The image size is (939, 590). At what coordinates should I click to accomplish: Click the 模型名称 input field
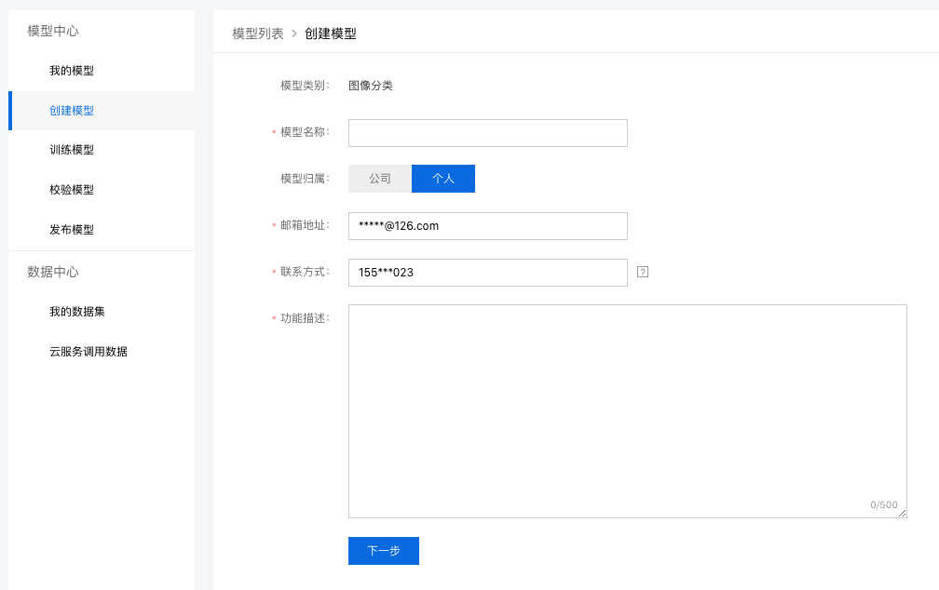click(x=487, y=132)
